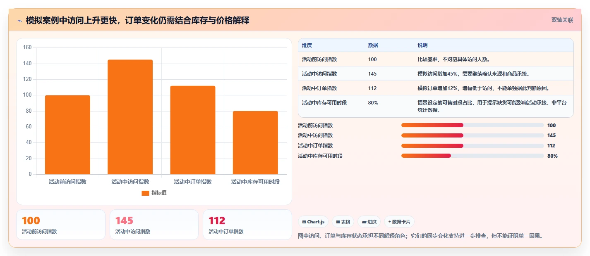The height and width of the screenshot is (256, 590).
Task: Click the 活动前访问指数 table row cell
Action: [x=319, y=59]
